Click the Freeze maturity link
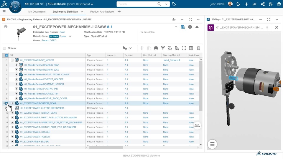The height and width of the screenshot is (159, 283). (x=63, y=36)
